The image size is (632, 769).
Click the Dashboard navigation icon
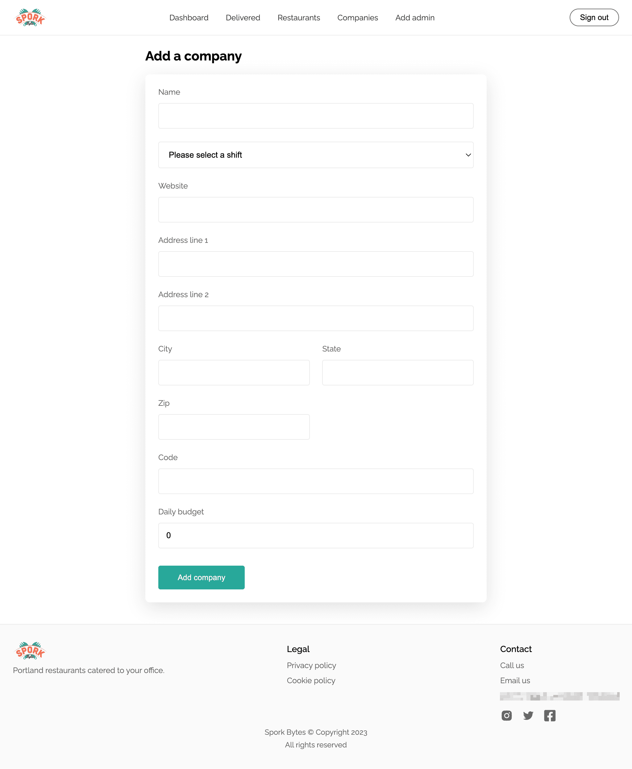click(x=189, y=17)
